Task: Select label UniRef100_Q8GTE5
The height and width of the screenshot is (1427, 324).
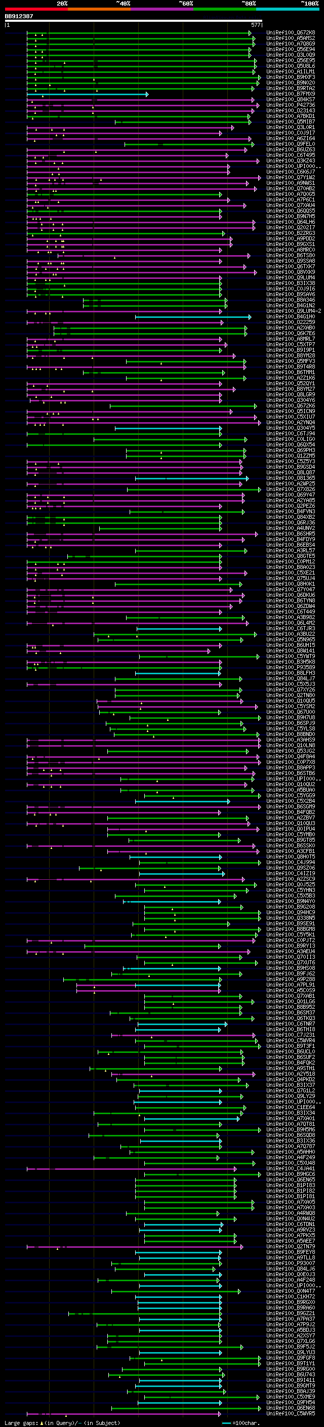Action: pos(291,556)
